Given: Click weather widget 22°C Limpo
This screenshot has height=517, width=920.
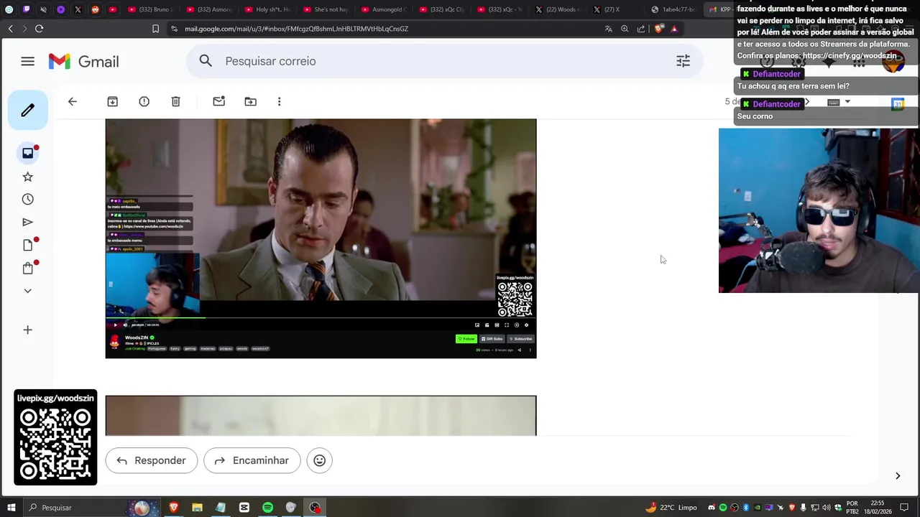Looking at the screenshot, I should [x=671, y=508].
